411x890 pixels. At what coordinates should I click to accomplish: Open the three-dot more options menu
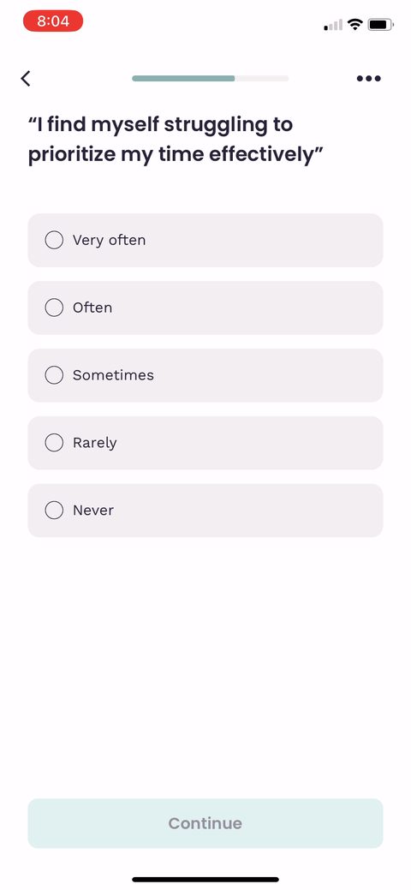368,78
